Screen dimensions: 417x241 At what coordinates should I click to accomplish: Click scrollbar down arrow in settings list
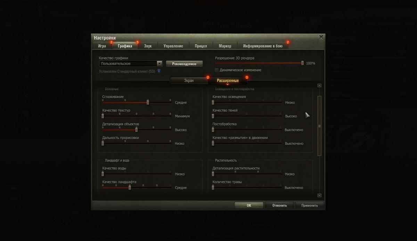319,196
